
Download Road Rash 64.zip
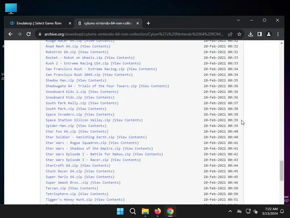(x=62, y=46)
